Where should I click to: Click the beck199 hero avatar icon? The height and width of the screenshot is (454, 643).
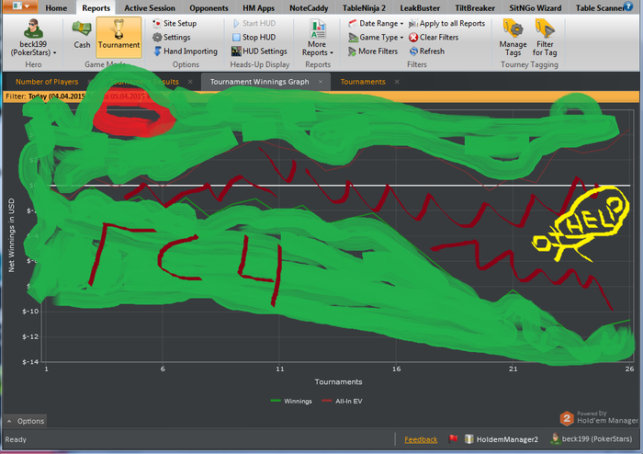(x=33, y=28)
